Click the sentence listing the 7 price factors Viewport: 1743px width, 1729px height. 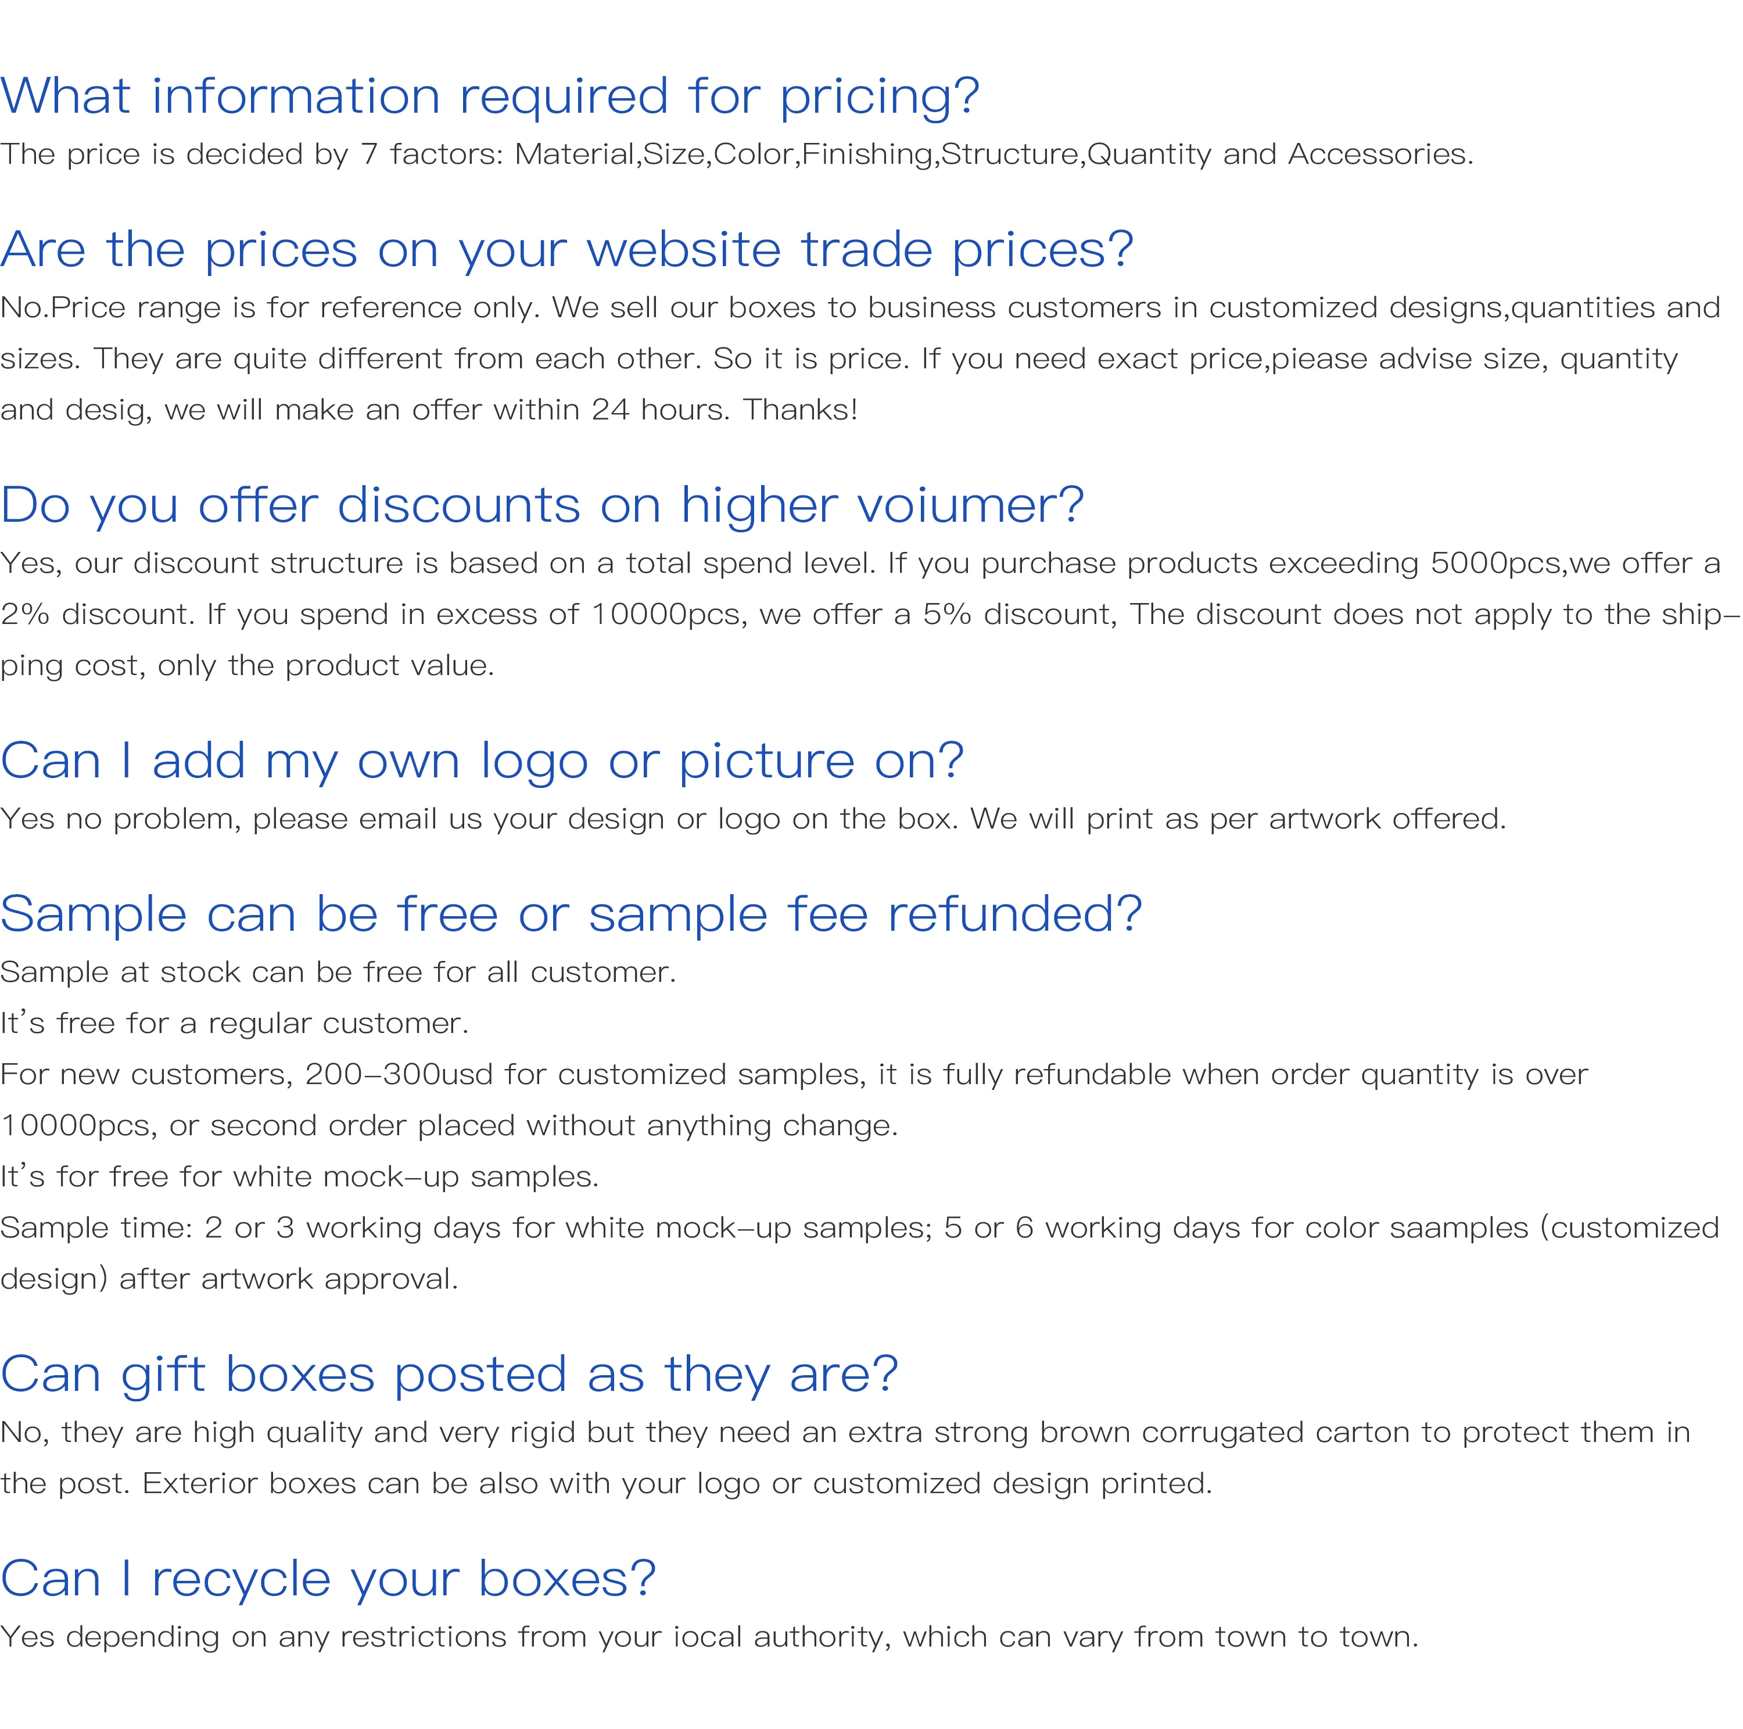pos(736,154)
